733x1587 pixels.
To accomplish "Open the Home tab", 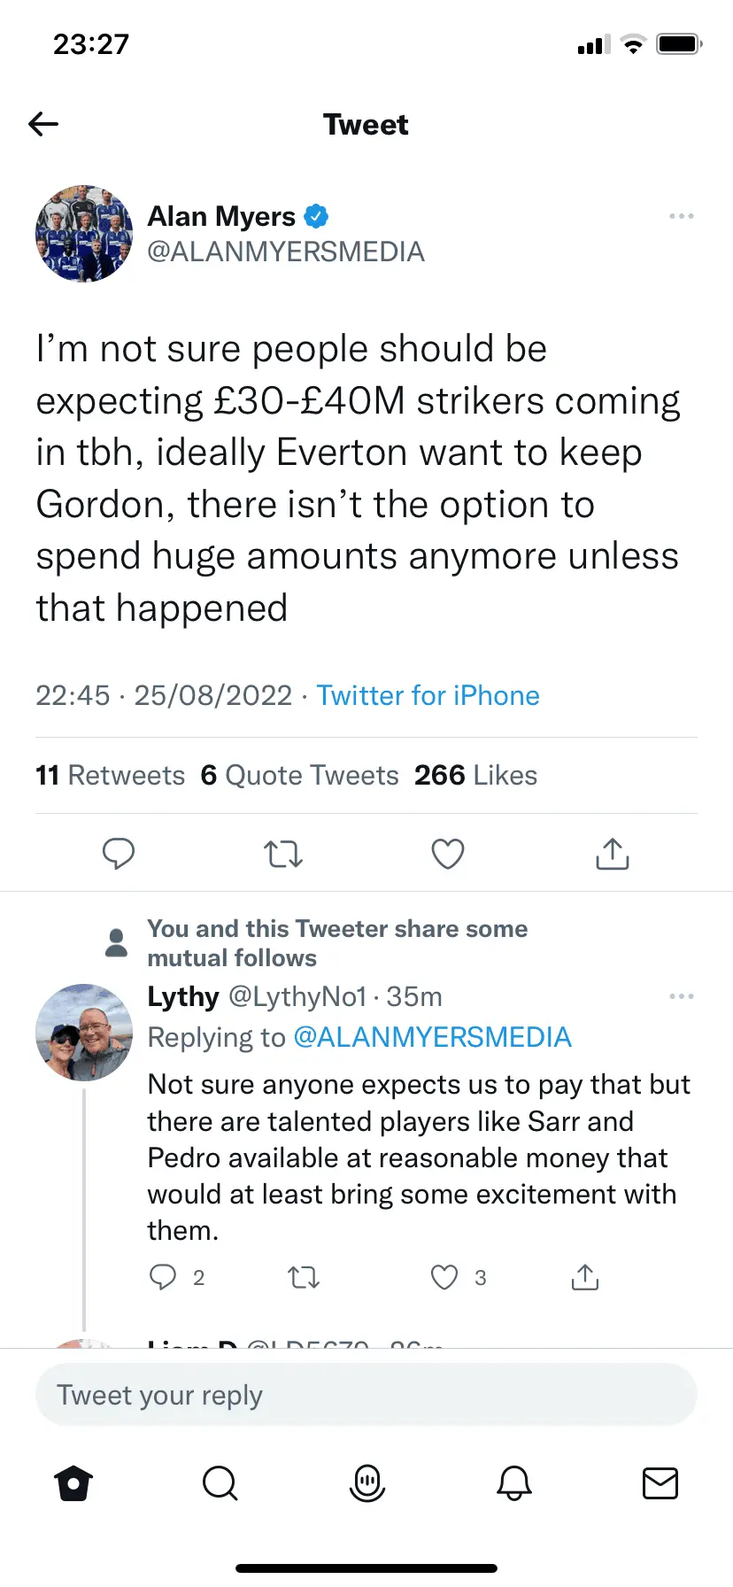I will tap(73, 1482).
